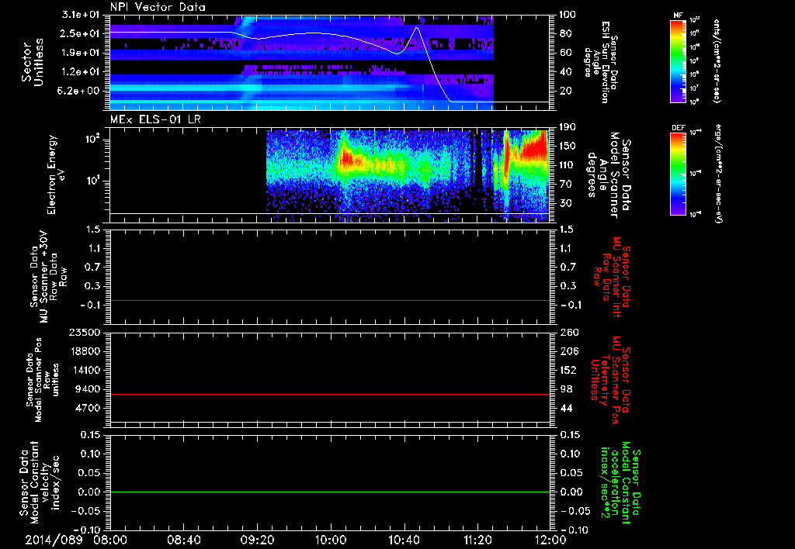Click the 10:00 time axis label
This screenshot has width=795, height=549.
point(331,540)
